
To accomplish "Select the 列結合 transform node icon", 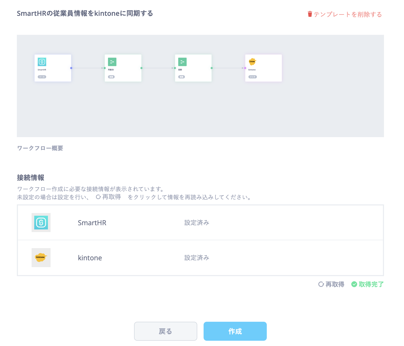I will (x=112, y=62).
